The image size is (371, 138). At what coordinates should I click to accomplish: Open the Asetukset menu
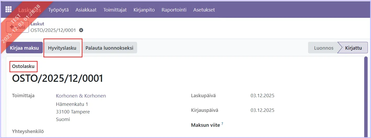pos(204,10)
